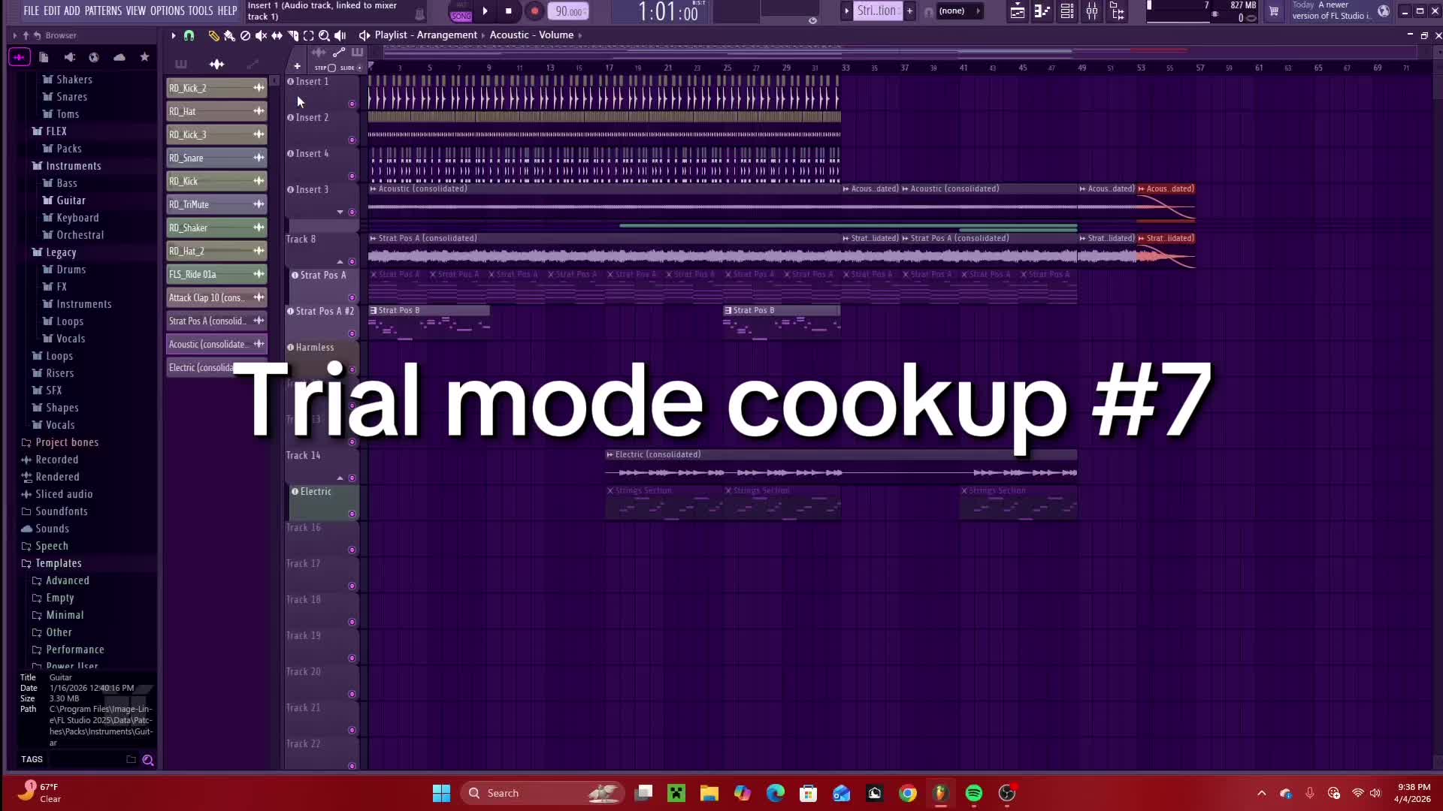Expand the Track 8 group arrow

point(340,261)
